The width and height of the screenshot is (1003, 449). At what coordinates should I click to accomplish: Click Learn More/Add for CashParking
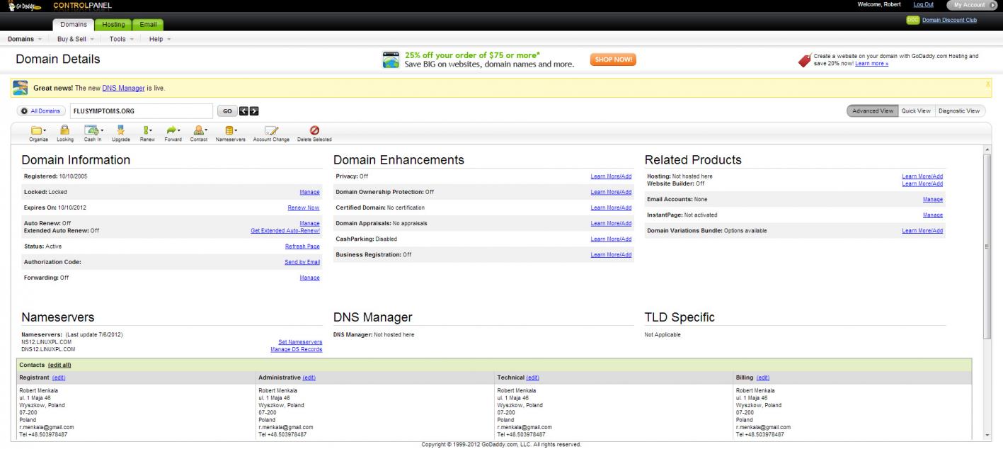[x=611, y=239]
